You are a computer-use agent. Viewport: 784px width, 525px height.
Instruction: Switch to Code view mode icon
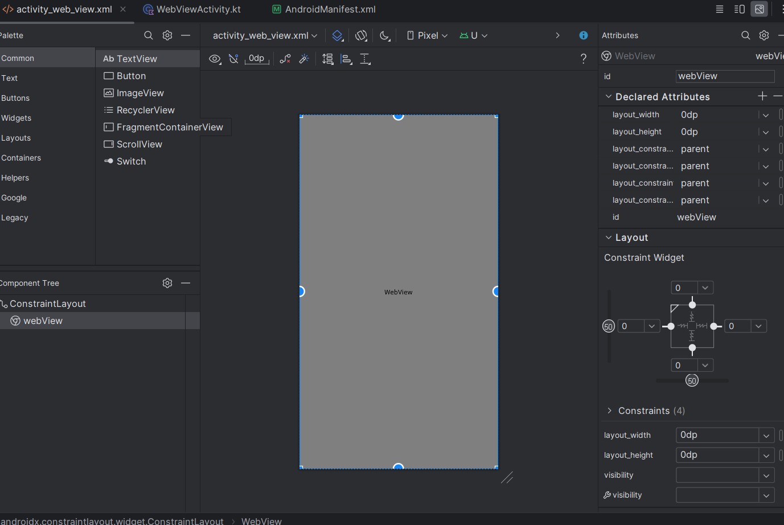[720, 9]
